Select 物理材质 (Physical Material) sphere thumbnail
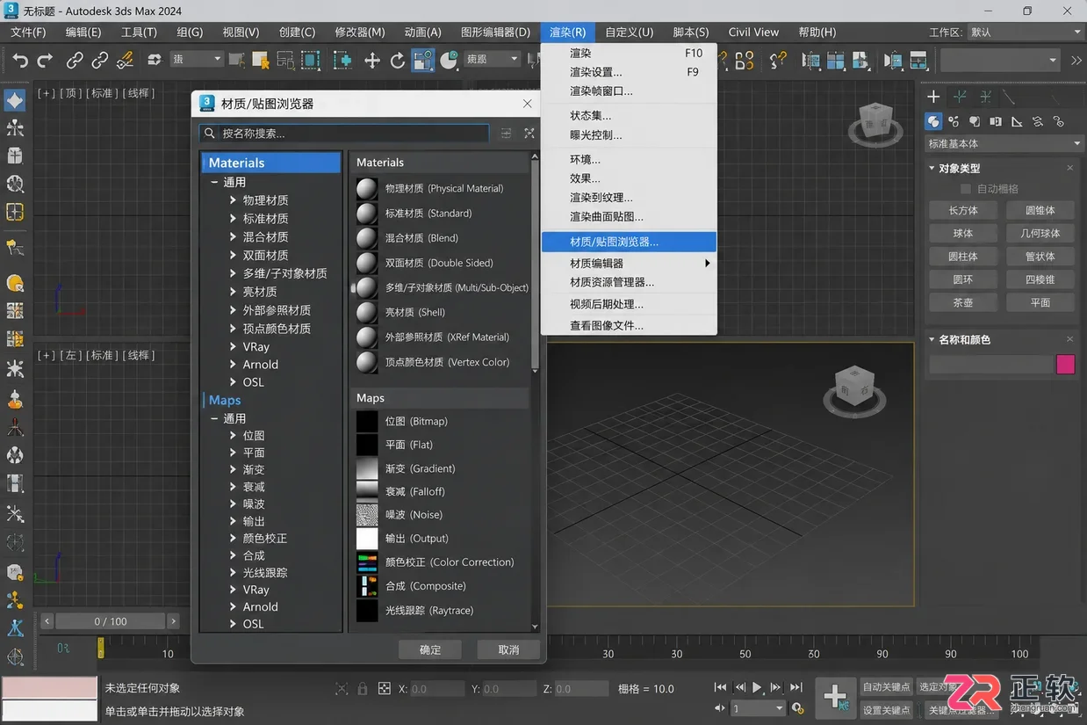The height and width of the screenshot is (725, 1087). [x=367, y=188]
